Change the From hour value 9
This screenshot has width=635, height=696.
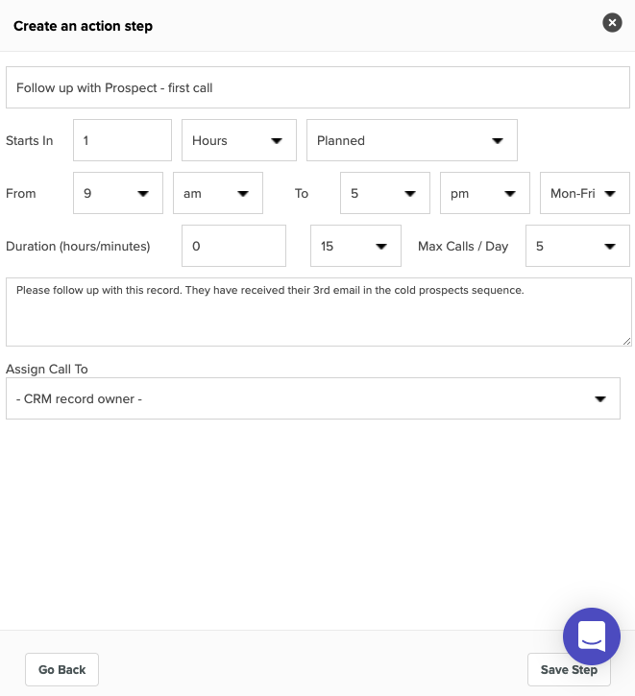[x=117, y=193]
